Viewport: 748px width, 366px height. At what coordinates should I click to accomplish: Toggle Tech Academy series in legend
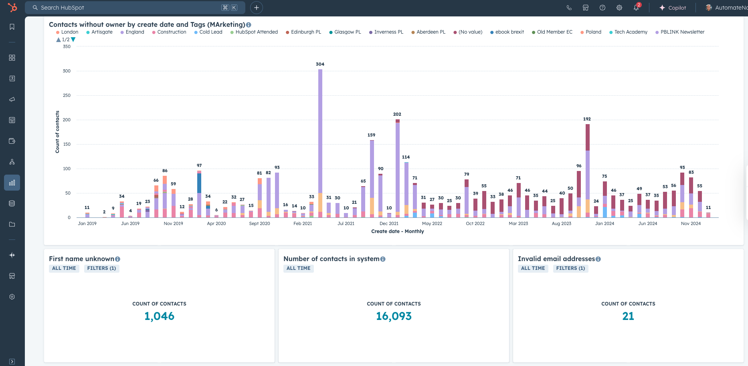coord(628,32)
